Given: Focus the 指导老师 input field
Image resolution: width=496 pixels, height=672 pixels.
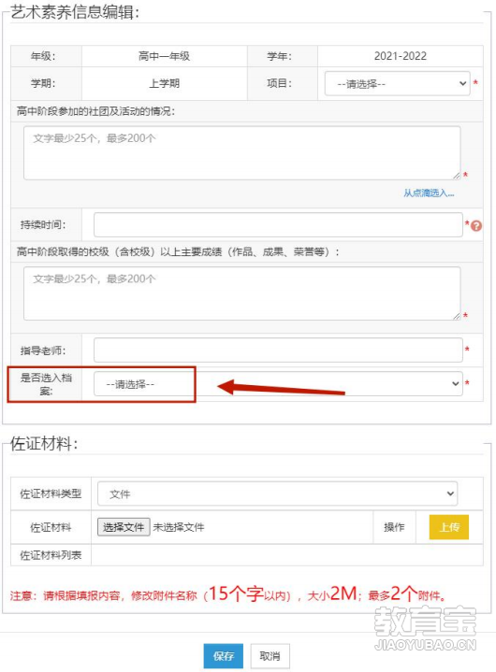Looking at the screenshot, I should click(278, 350).
